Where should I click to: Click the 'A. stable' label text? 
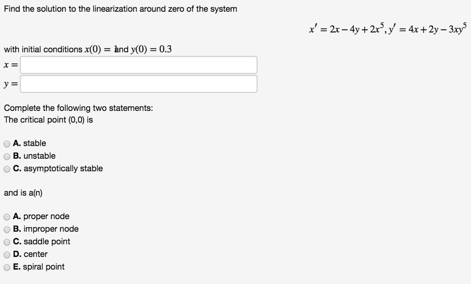(29, 143)
